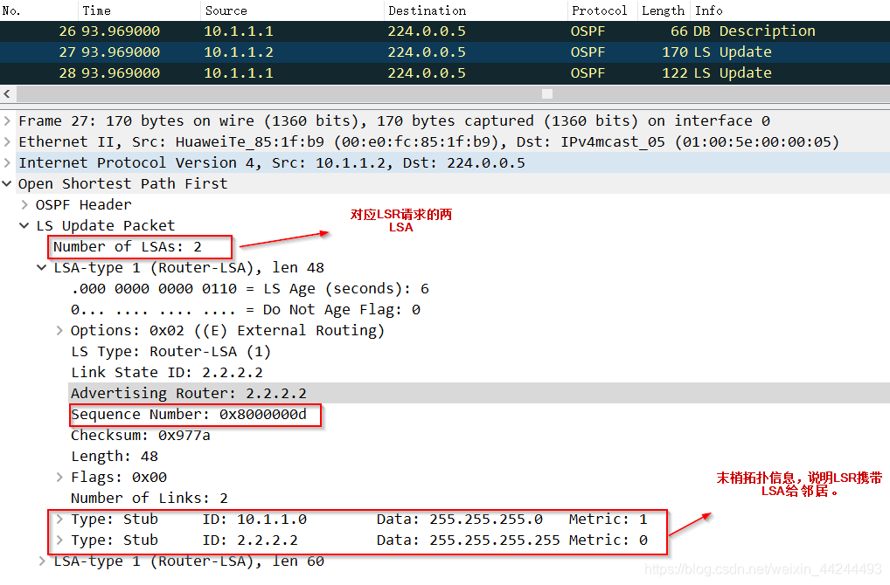Click the horizontal scrollbar thumb in packet list
This screenshot has height=585, width=890.
547,93
